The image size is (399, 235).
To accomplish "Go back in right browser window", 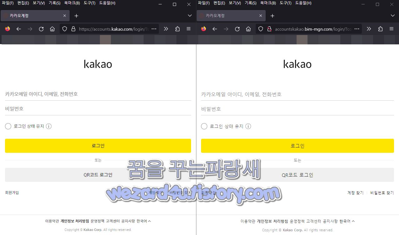I will (215, 29).
